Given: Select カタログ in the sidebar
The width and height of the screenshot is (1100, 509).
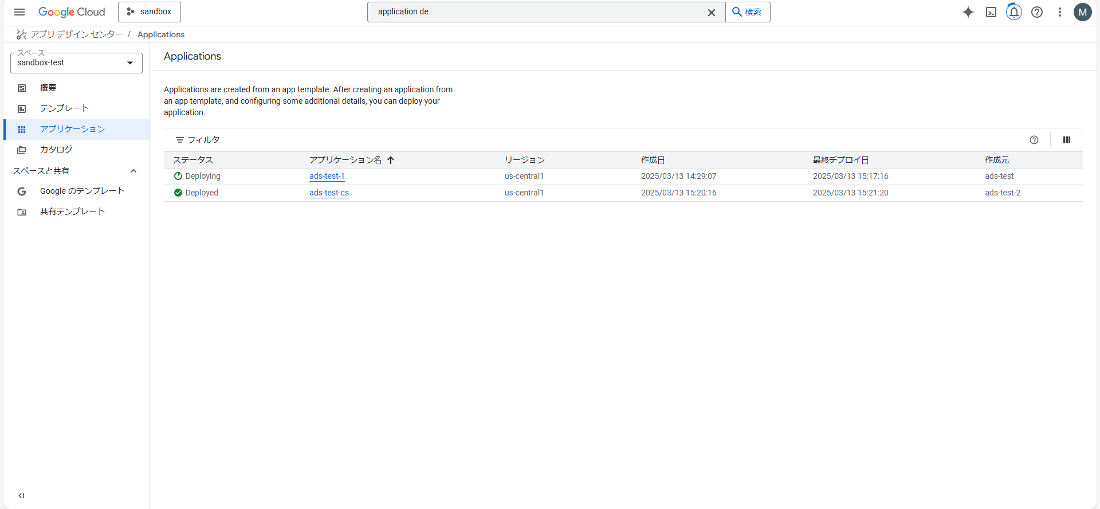Looking at the screenshot, I should click(x=76, y=150).
